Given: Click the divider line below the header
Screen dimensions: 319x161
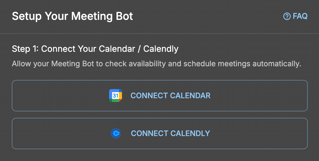Looking at the screenshot, I should coord(159,34).
